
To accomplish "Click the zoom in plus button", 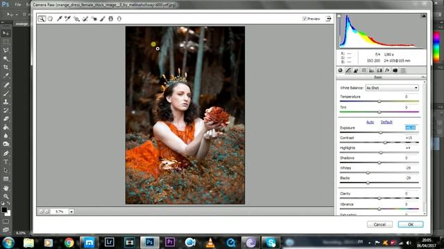I will (46, 212).
